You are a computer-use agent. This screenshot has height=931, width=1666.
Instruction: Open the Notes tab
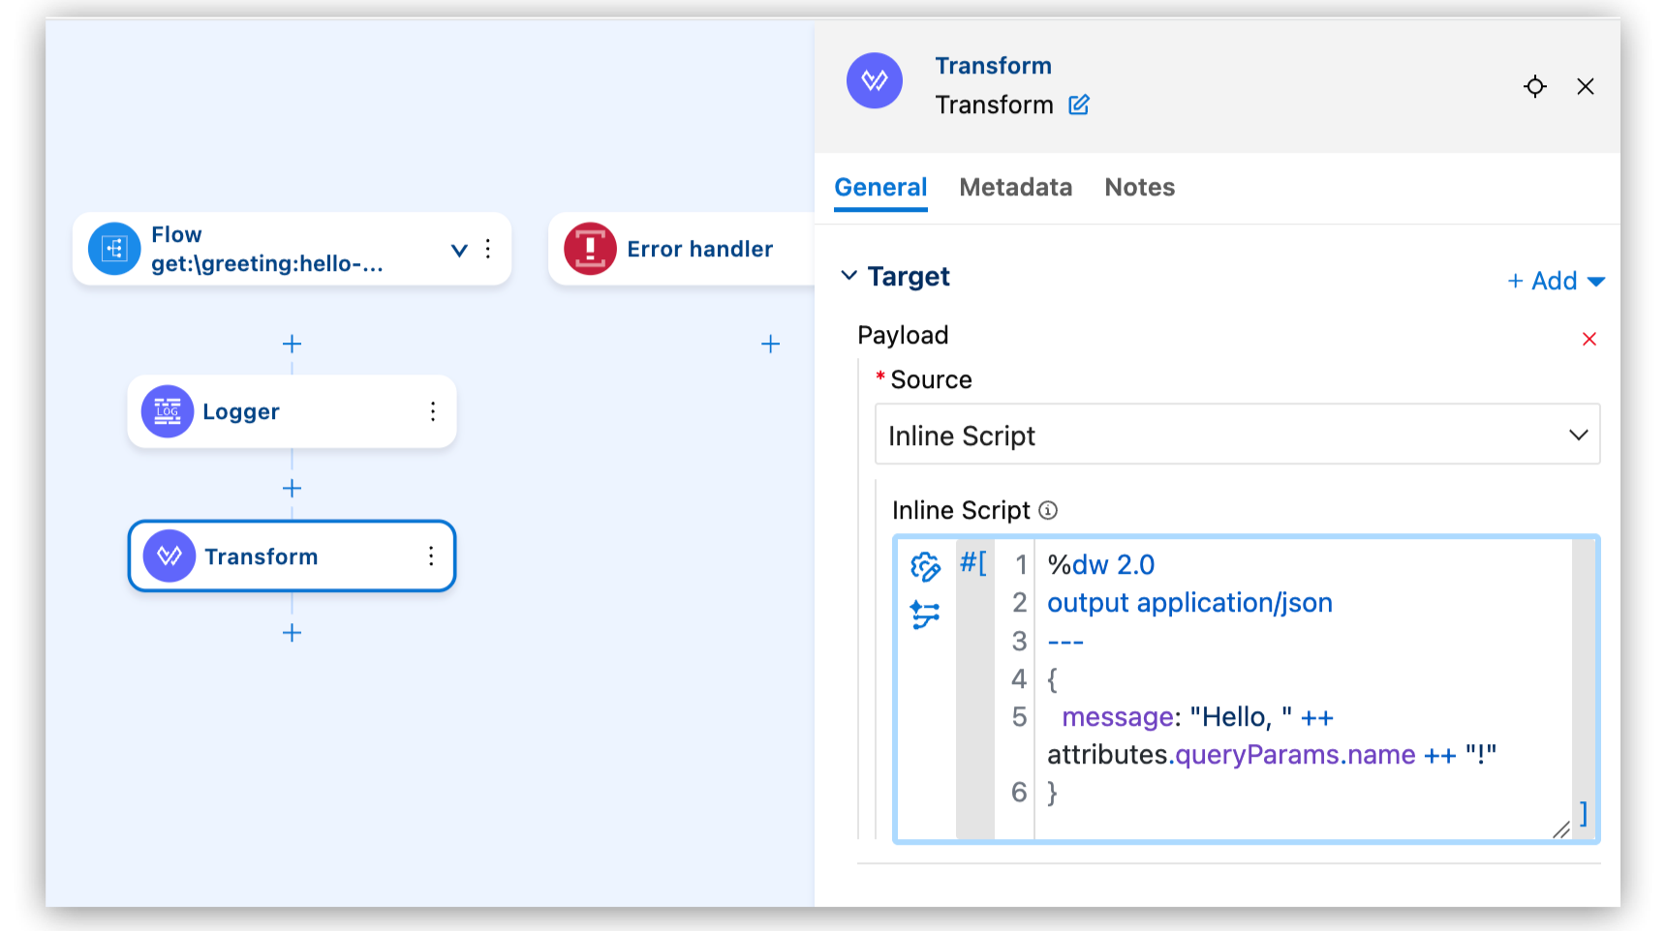click(x=1139, y=188)
